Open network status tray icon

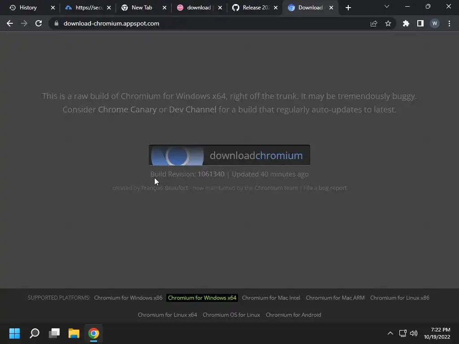(x=403, y=333)
